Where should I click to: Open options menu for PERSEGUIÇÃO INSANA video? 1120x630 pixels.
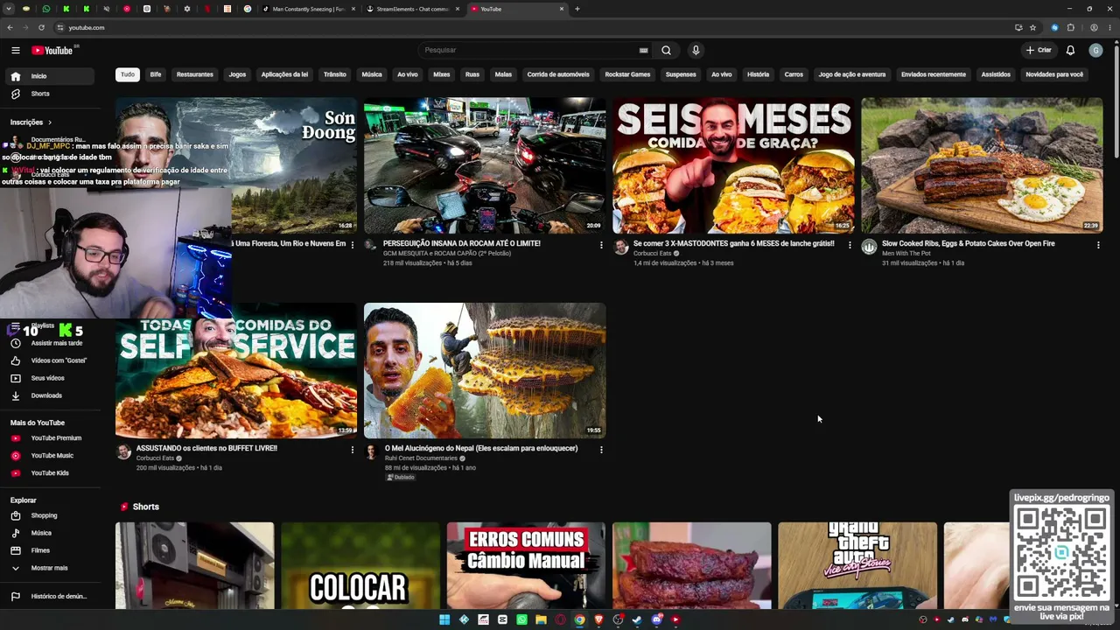click(x=601, y=245)
